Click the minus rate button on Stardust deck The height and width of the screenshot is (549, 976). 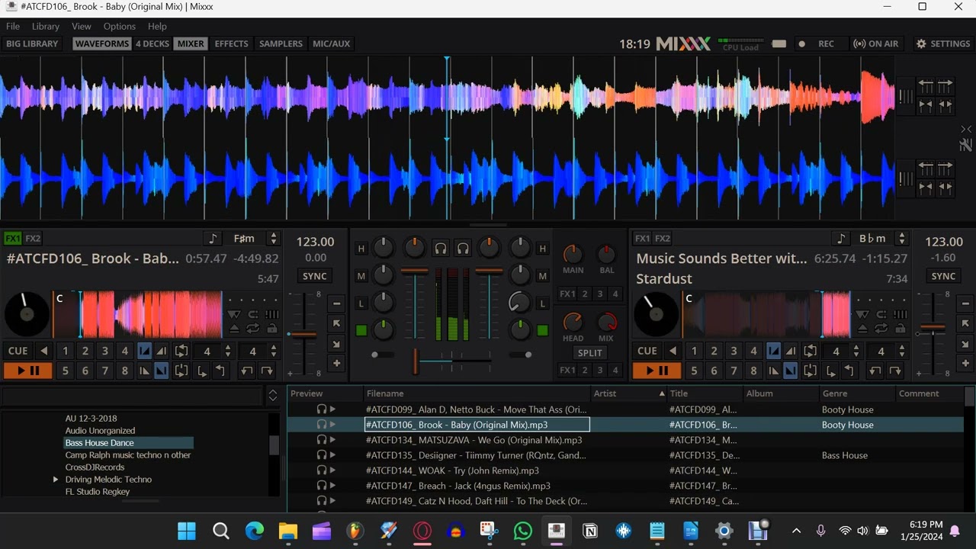[x=965, y=303]
